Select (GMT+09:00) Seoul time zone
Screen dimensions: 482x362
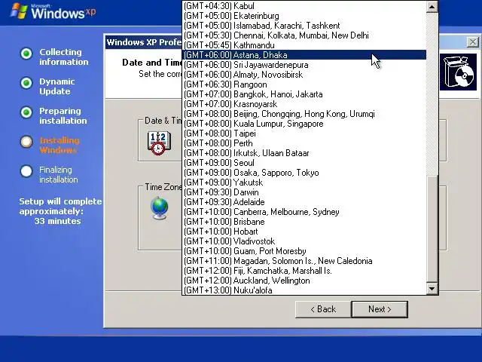point(304,163)
